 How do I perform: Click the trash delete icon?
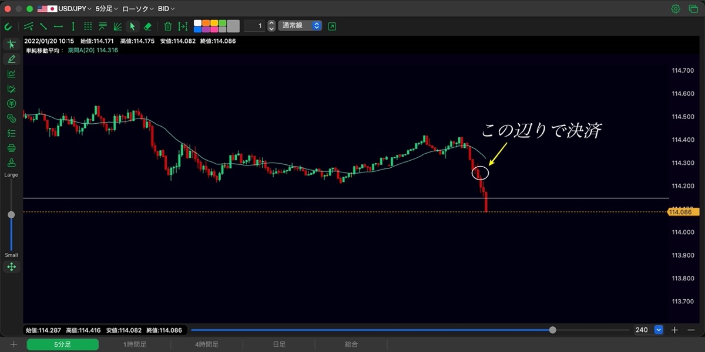pos(168,26)
